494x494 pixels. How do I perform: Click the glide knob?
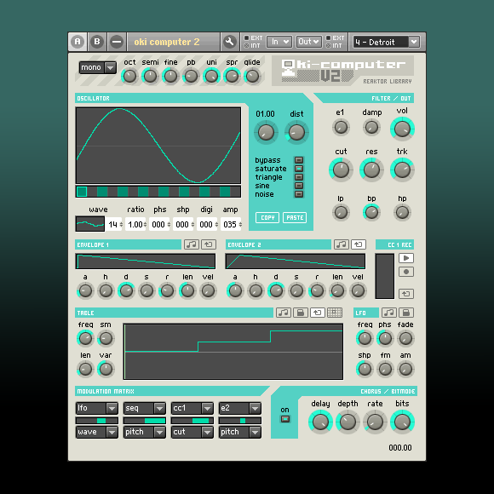point(252,76)
